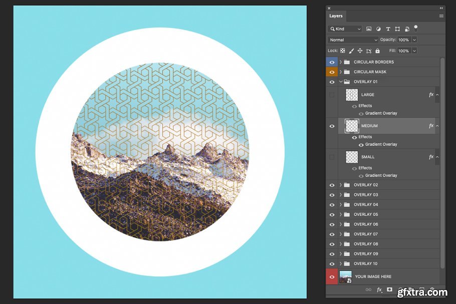
Task: Turn off layer filtering toggle switch
Action: [415, 28]
